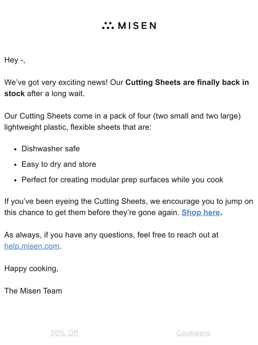
Task: Click the 'pack of four' description paragraph
Action: point(122,121)
